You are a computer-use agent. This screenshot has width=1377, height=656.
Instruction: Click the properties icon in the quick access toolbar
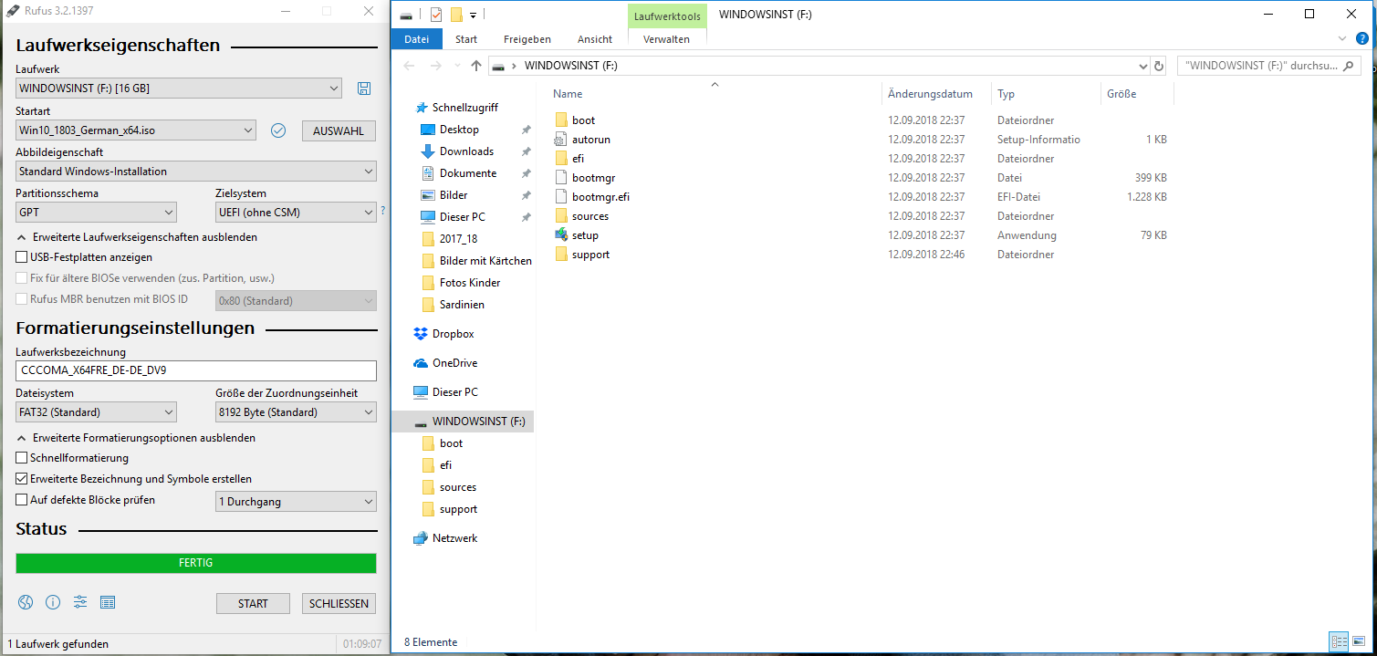click(x=435, y=14)
